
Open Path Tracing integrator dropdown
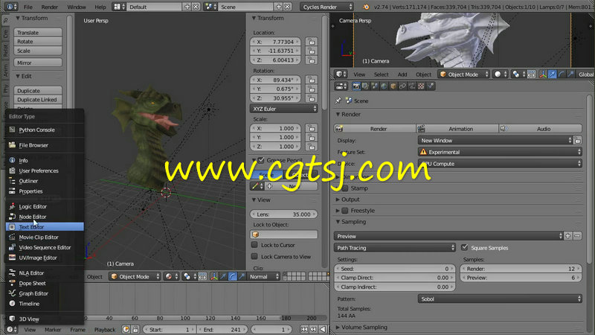395,248
